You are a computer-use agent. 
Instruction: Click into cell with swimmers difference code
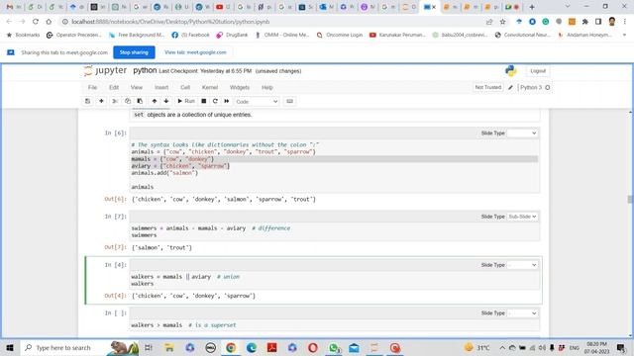point(335,231)
